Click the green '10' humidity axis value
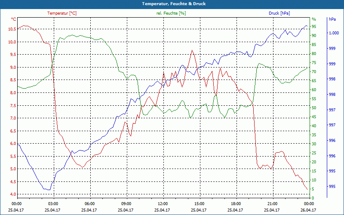 coord(314,180)
